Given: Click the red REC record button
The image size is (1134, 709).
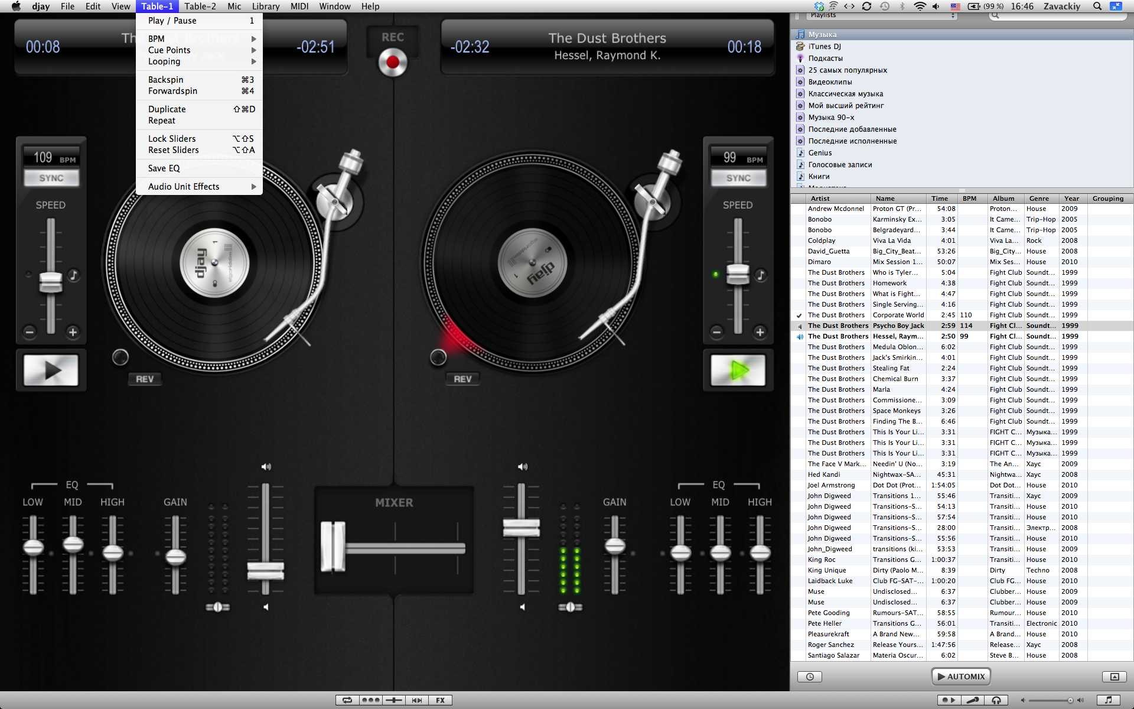Looking at the screenshot, I should click(x=393, y=62).
